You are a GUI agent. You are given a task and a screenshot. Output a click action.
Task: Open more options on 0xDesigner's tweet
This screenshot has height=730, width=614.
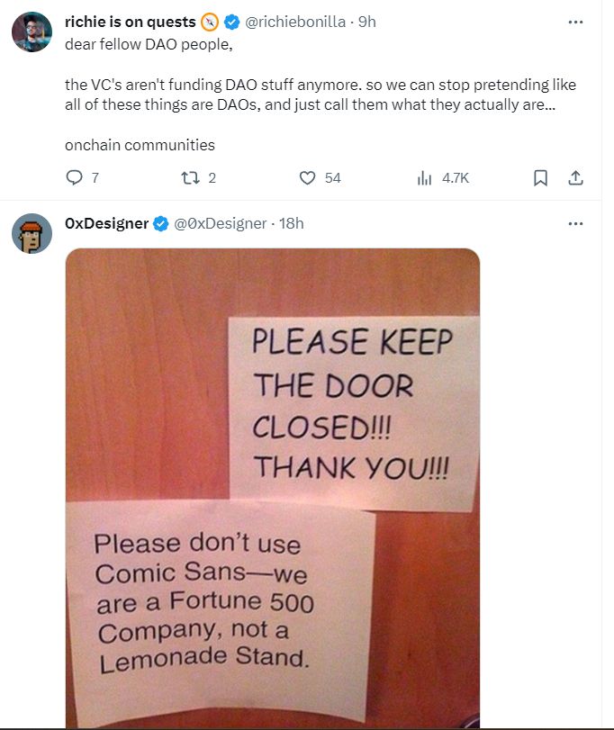pyautogui.click(x=575, y=223)
